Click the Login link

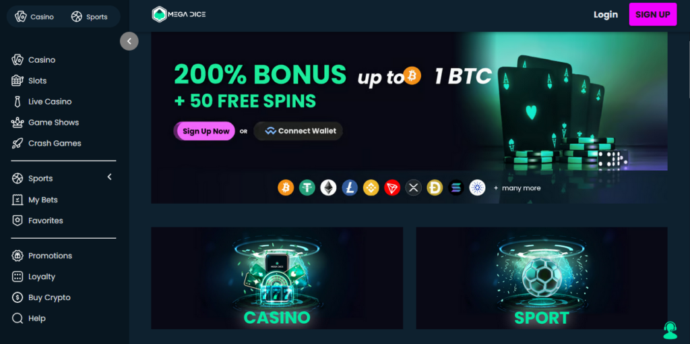606,15
